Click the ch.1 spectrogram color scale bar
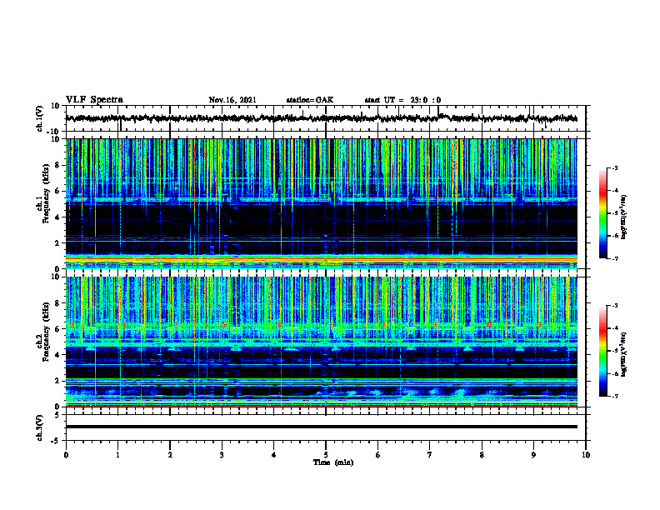 tap(602, 213)
